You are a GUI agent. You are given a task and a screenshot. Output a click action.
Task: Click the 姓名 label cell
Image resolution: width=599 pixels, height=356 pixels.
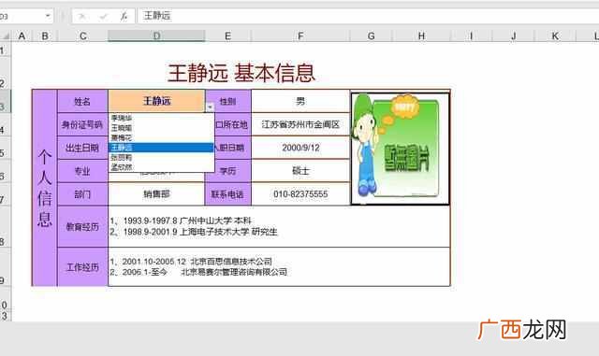[82, 101]
